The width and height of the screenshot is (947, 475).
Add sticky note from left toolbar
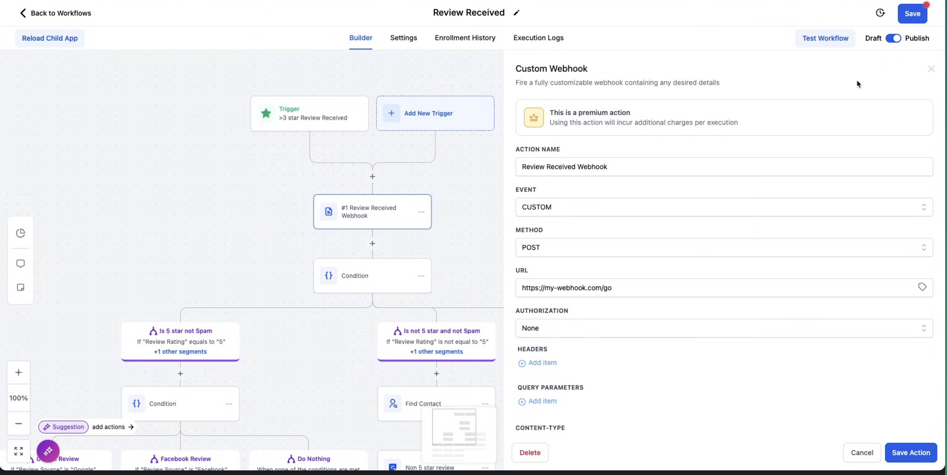click(x=21, y=287)
